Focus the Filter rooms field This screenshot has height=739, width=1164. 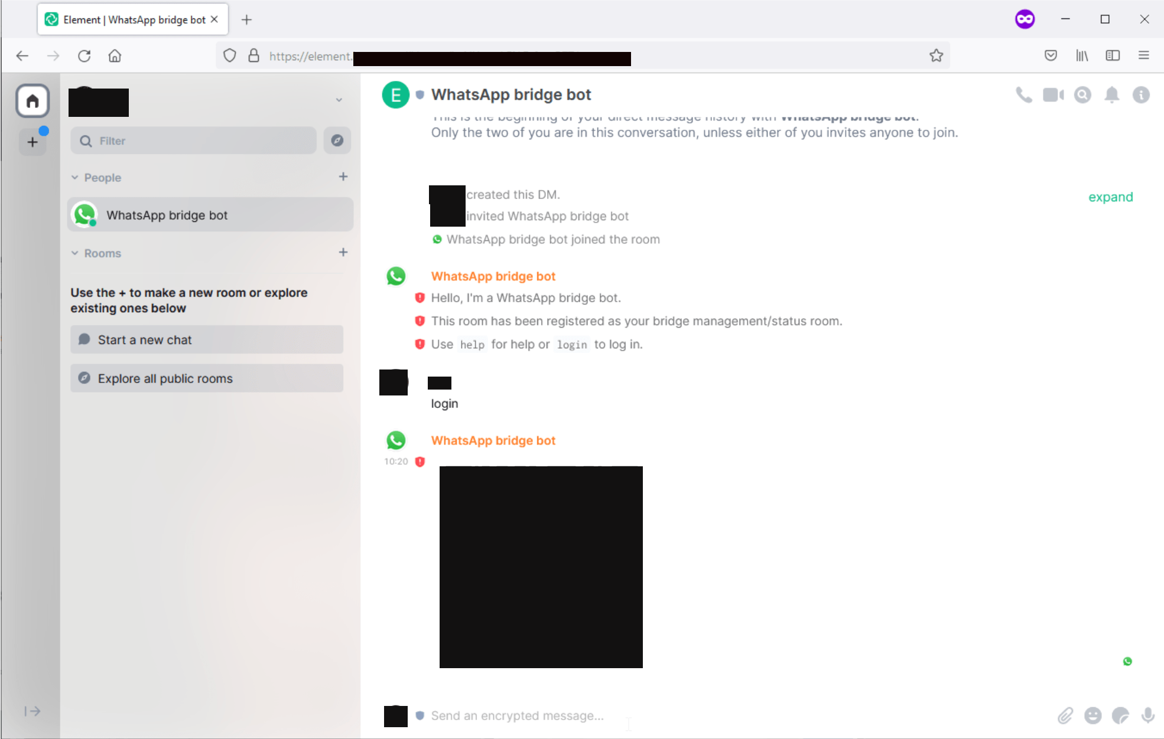[193, 140]
